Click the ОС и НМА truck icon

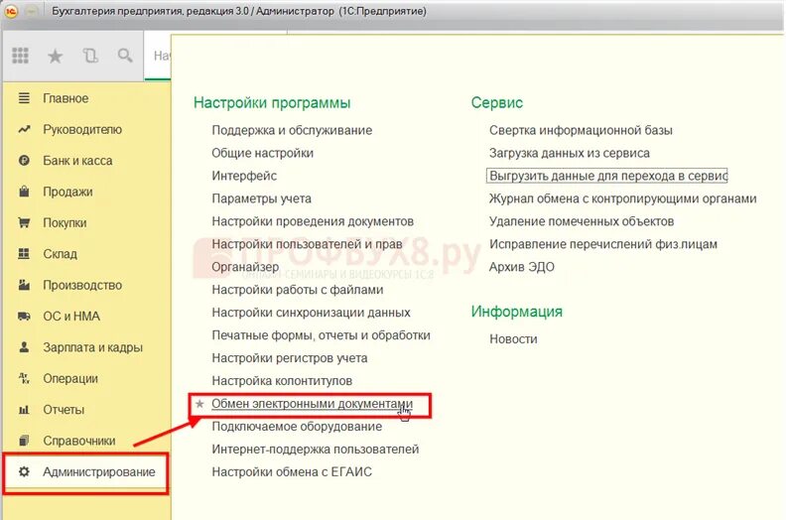click(x=24, y=316)
